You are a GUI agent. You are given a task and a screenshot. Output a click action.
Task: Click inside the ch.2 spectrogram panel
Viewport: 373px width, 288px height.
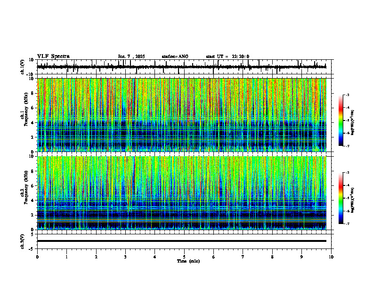(x=181, y=193)
